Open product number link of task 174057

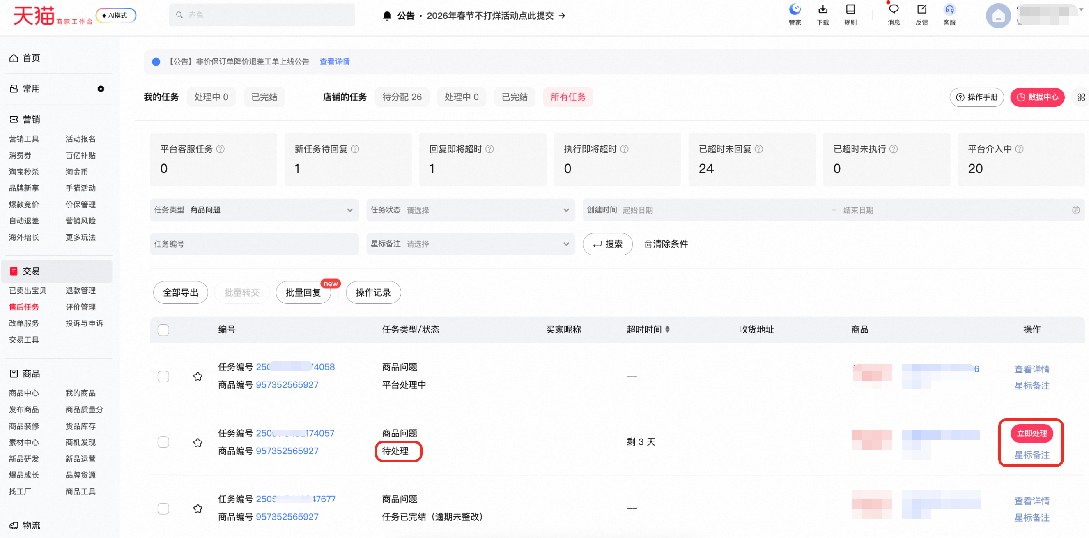coord(287,451)
